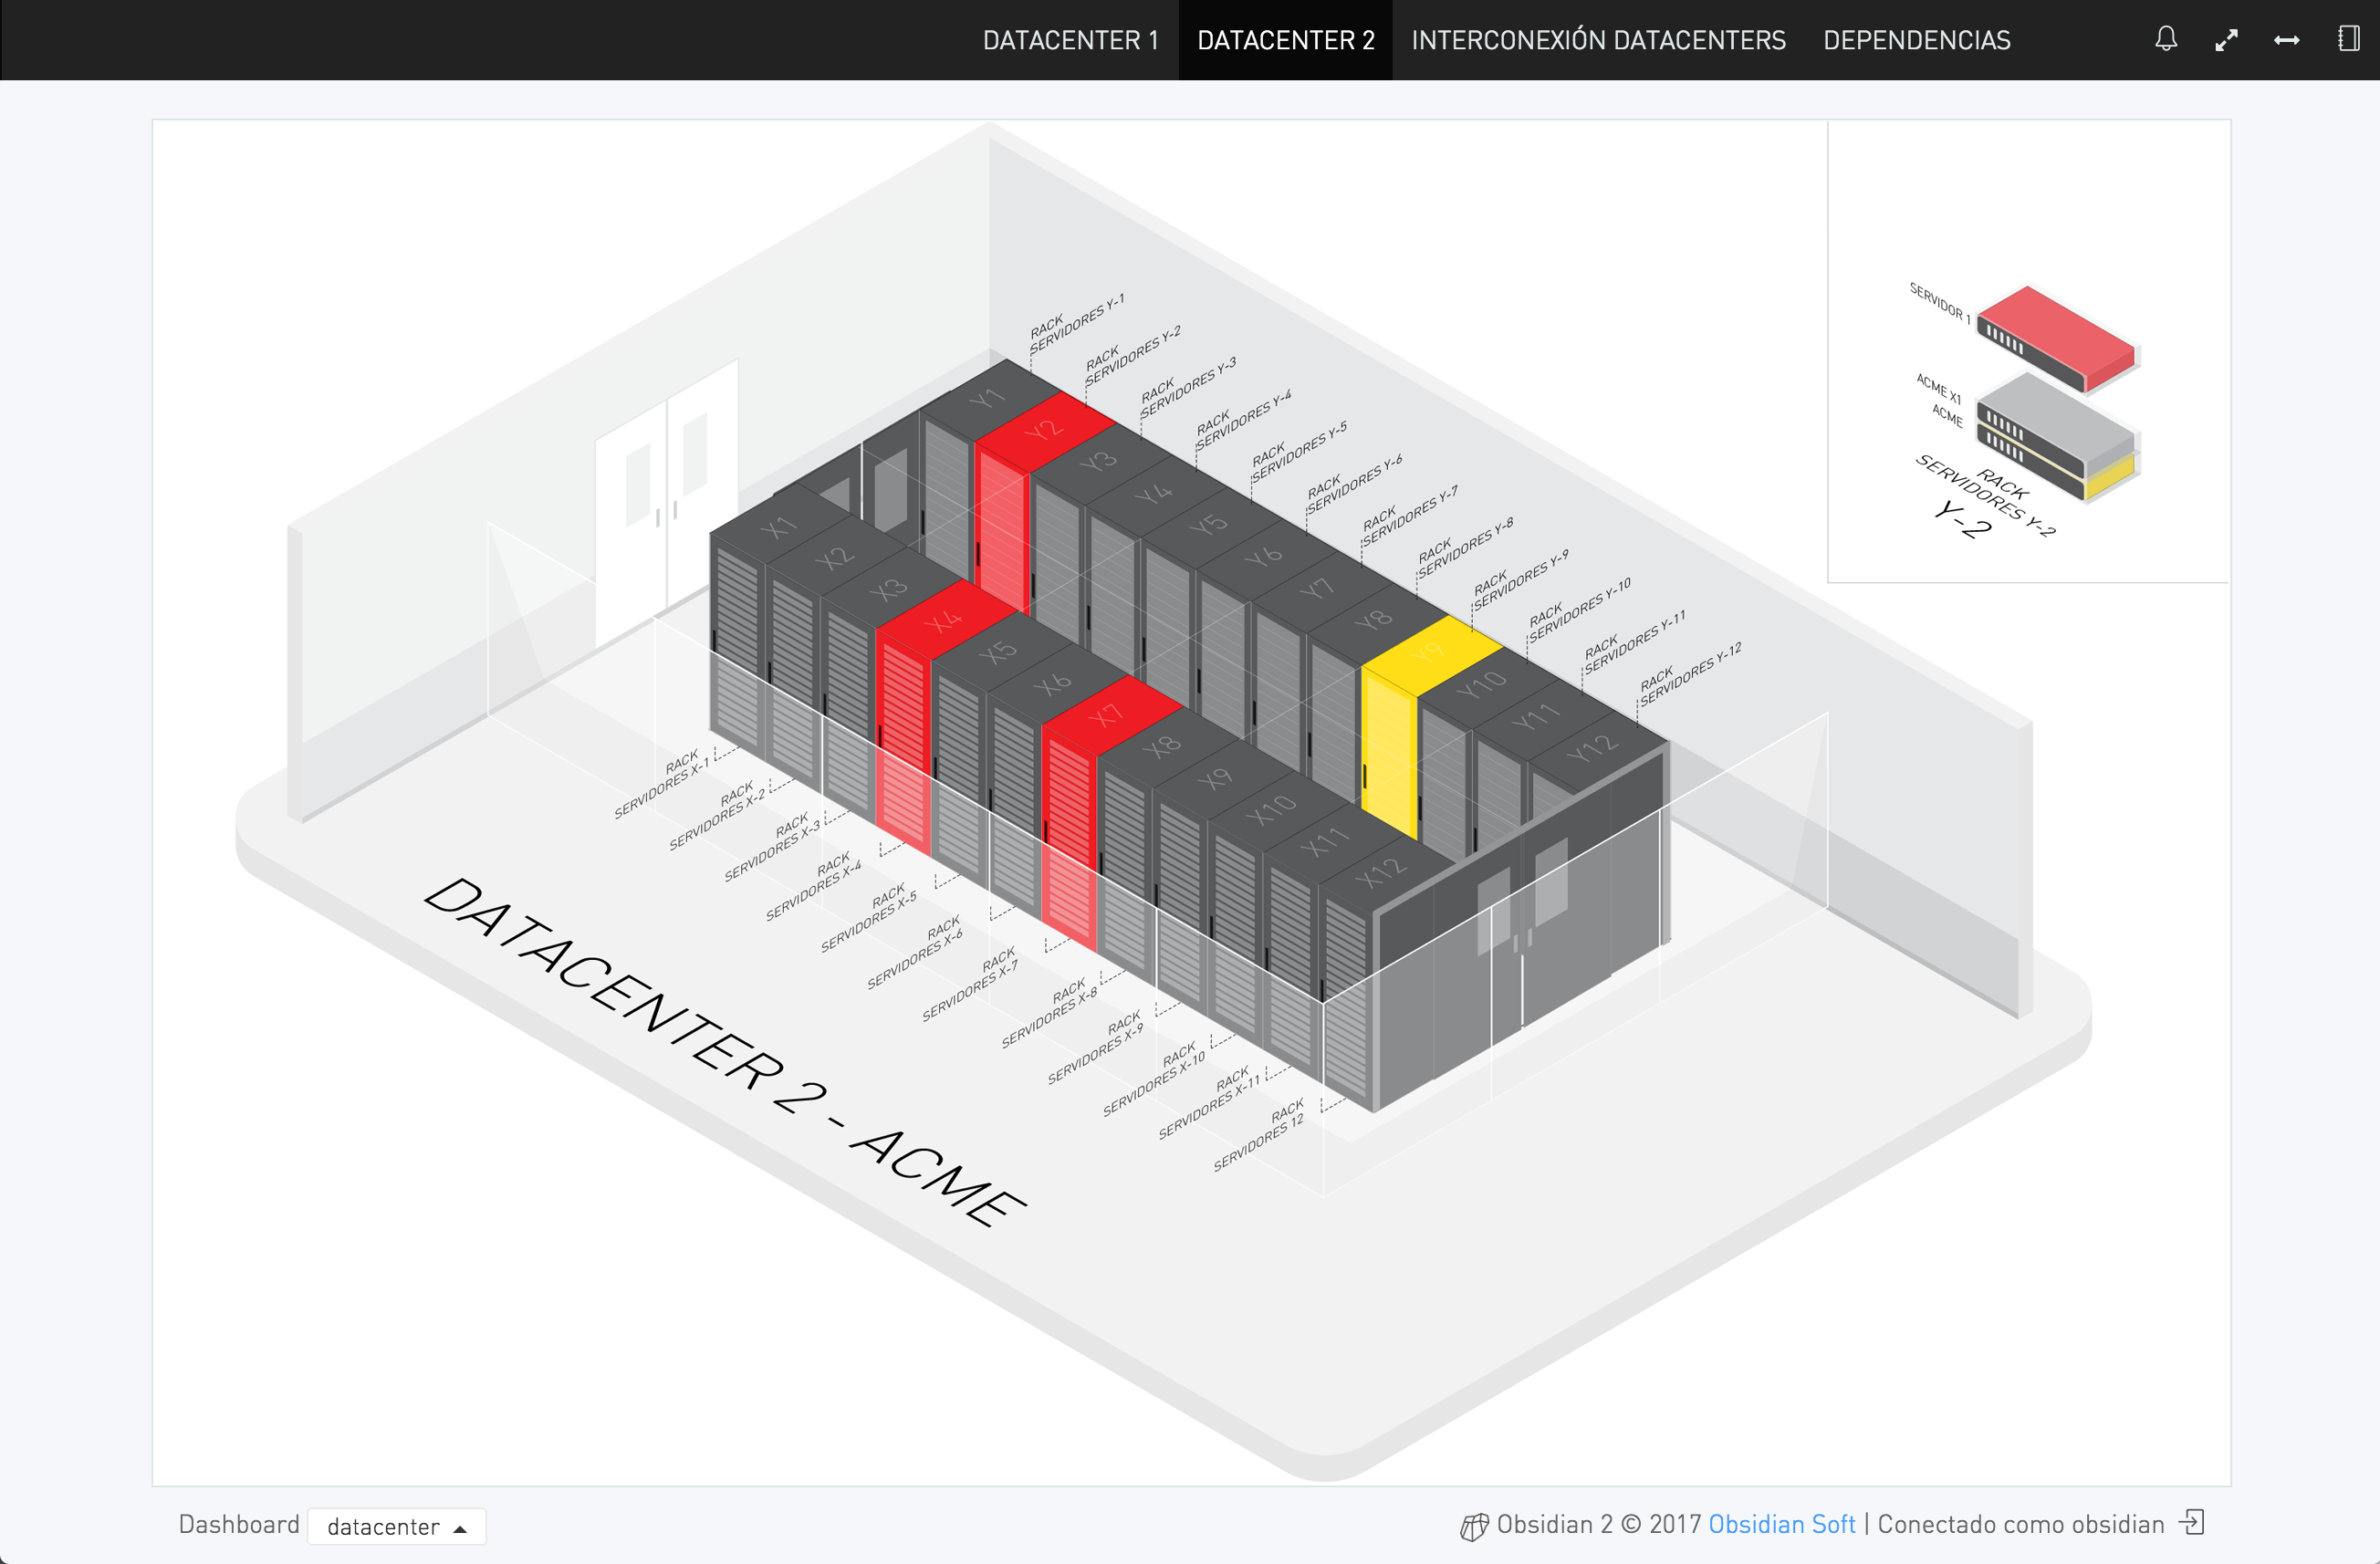Open the notifications bell icon

click(2165, 39)
